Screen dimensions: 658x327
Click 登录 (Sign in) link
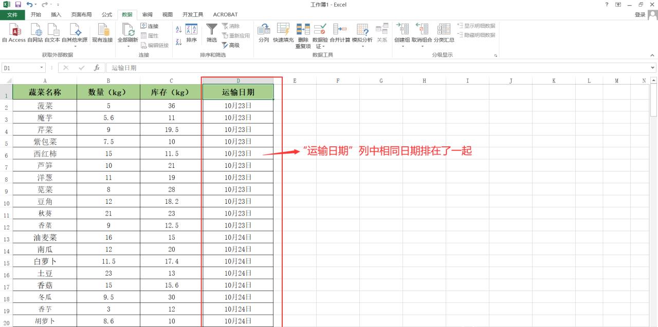click(x=640, y=15)
